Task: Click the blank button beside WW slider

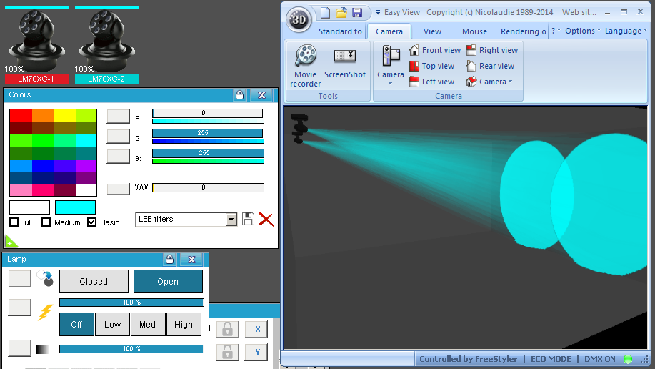Action: (x=119, y=188)
